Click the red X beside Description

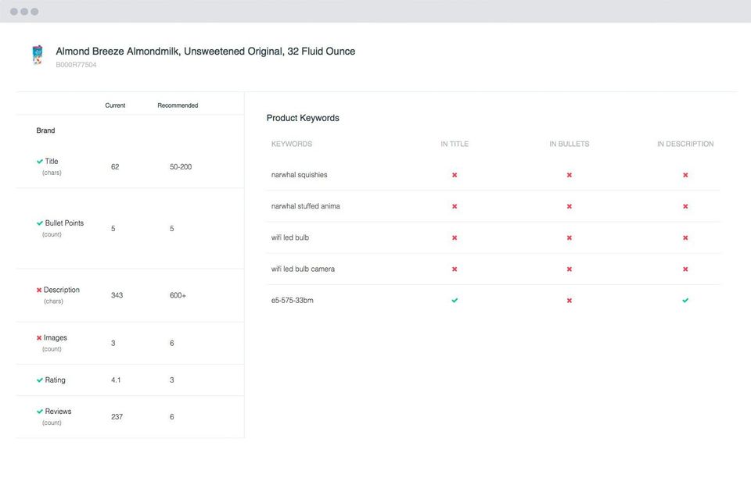click(x=39, y=291)
